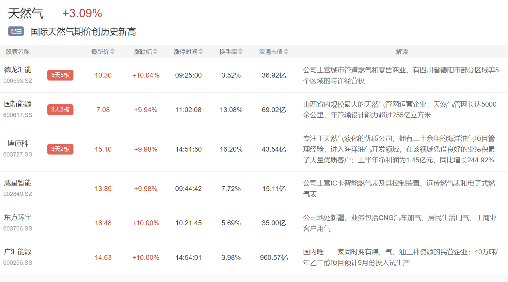Image resolution: width=508 pixels, height=282 pixels.
Task: Open stock 东方环宇
Action: (18, 217)
